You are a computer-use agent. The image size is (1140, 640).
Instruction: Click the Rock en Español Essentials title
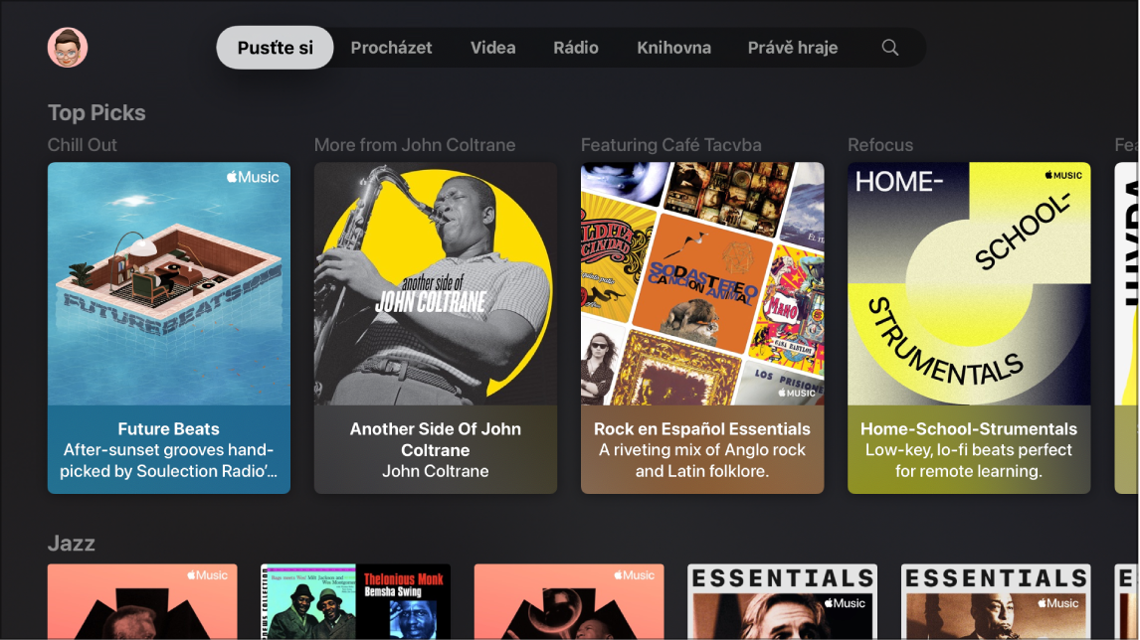(x=702, y=429)
